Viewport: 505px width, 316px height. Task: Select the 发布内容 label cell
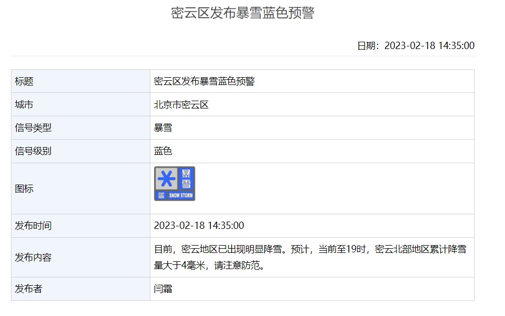tap(33, 258)
